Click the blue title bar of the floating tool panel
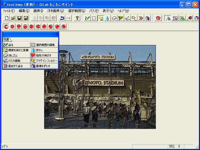Viewport: 200px width, 150px height. pyautogui.click(x=31, y=34)
